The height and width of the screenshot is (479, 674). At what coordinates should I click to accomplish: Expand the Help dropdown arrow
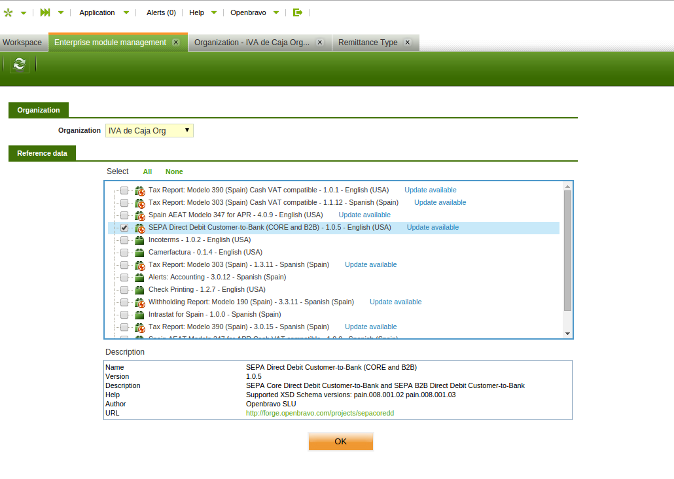214,12
